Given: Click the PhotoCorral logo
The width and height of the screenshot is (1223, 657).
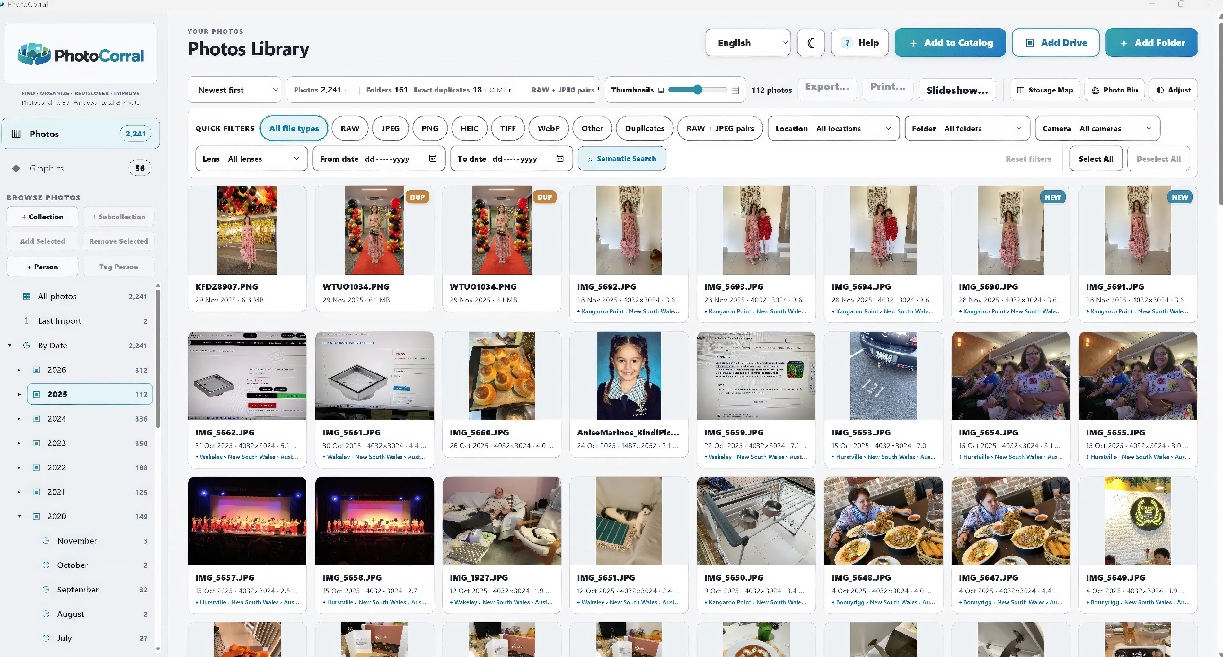Looking at the screenshot, I should pos(80,54).
